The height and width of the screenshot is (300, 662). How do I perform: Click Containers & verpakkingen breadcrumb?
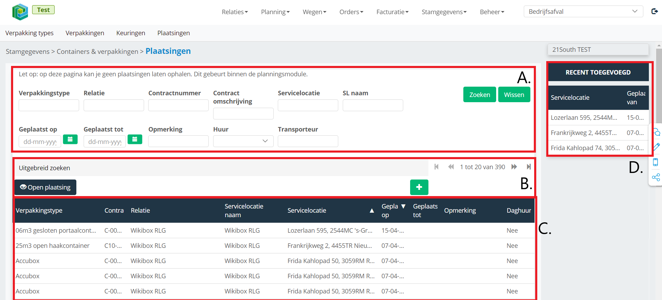[97, 51]
